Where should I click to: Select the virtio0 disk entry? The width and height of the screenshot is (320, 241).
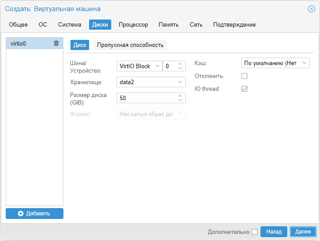click(35, 43)
